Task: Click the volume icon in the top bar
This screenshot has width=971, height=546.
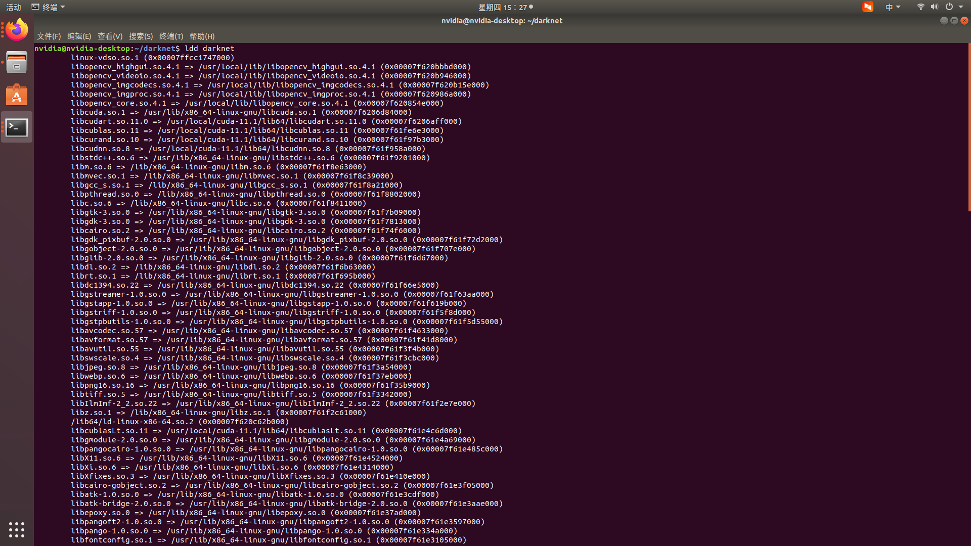Action: [935, 7]
